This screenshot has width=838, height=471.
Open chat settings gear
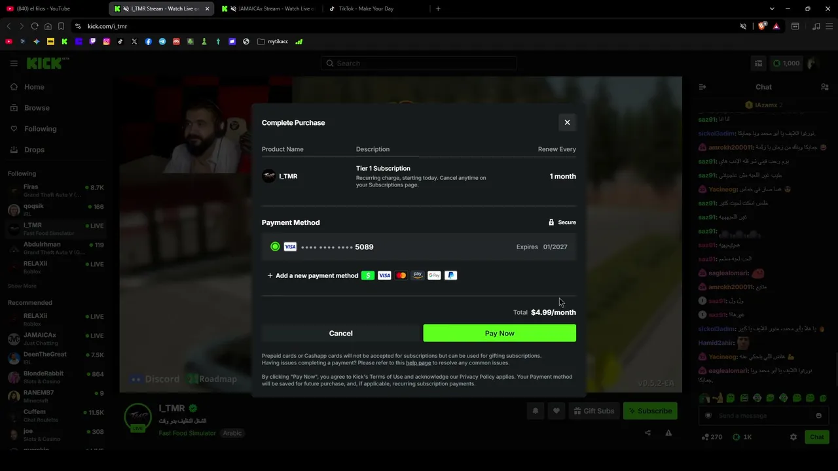pos(793,437)
